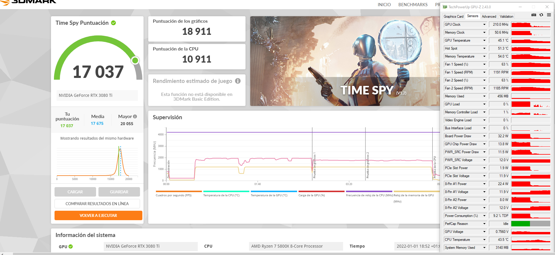This screenshot has width=555, height=255.
Task: Click the GPU-Z title bar app icon
Action: pyautogui.click(x=445, y=7)
